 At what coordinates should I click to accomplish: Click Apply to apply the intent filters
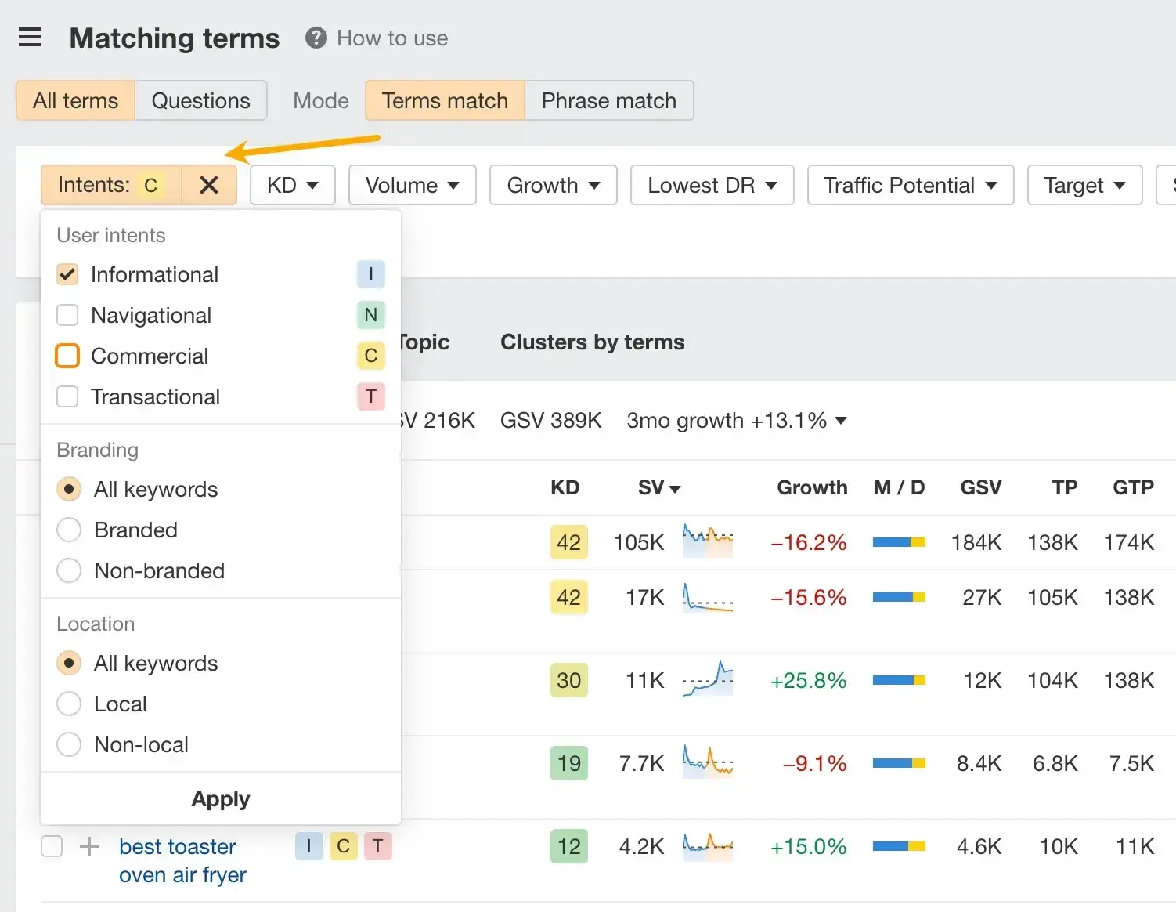tap(220, 798)
